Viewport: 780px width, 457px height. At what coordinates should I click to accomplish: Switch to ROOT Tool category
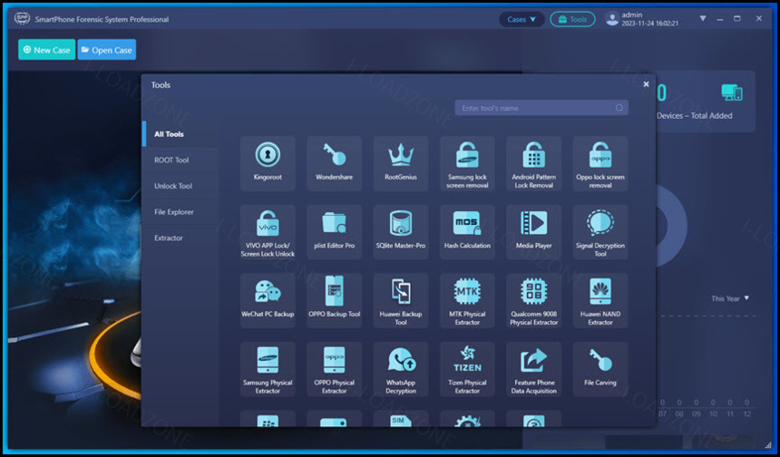[180, 160]
